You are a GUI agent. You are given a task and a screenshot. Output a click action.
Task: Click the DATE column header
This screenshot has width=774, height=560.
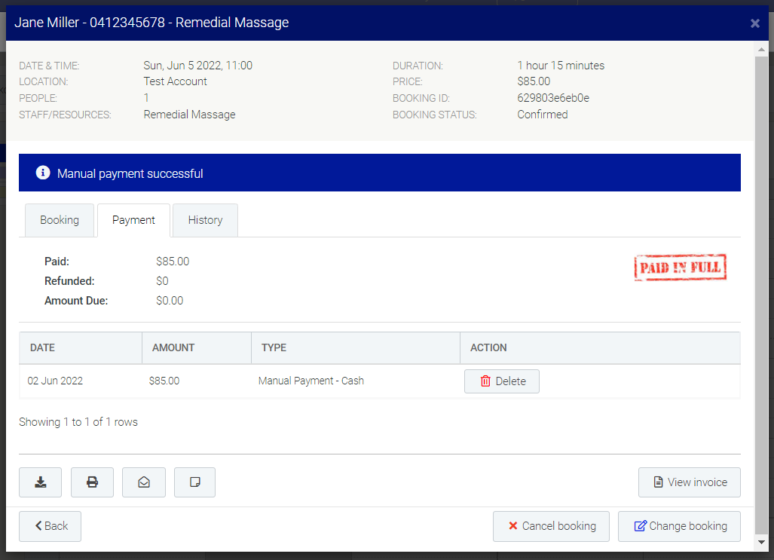(41, 347)
